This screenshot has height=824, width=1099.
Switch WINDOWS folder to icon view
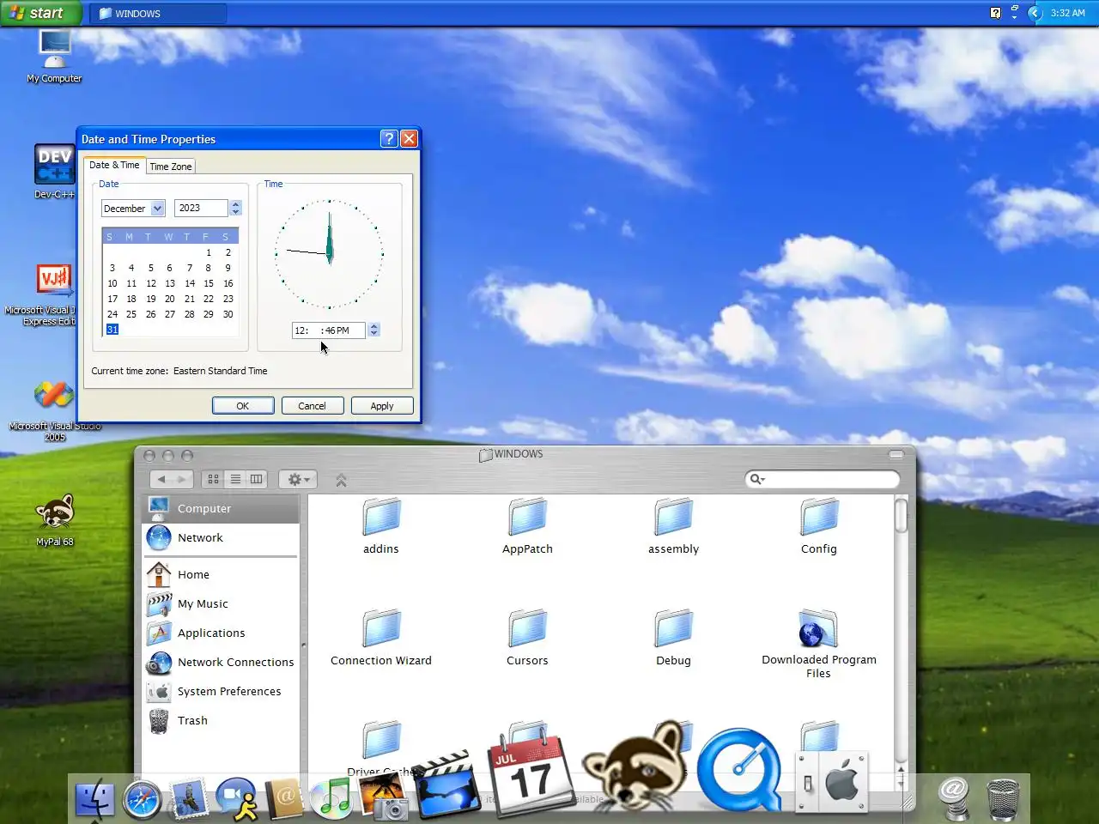coord(213,479)
